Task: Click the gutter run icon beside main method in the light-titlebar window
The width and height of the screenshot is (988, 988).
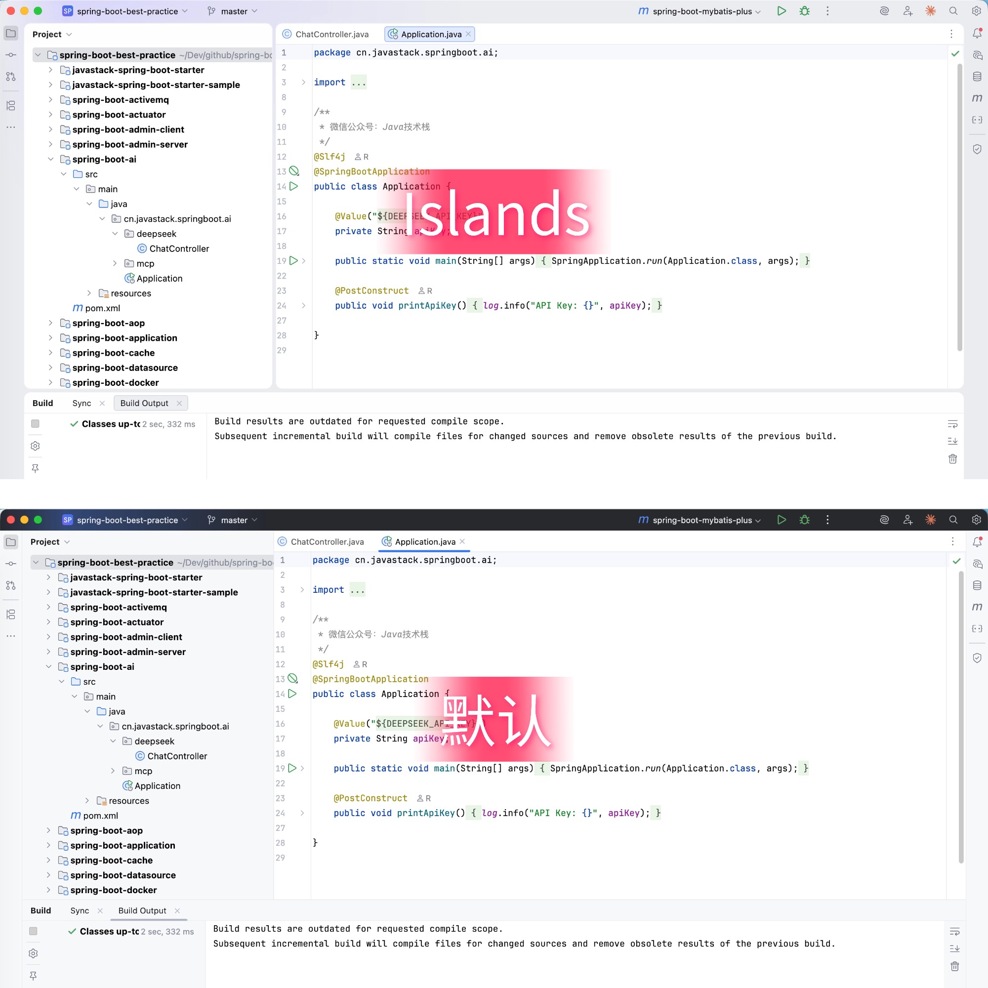Action: click(293, 260)
